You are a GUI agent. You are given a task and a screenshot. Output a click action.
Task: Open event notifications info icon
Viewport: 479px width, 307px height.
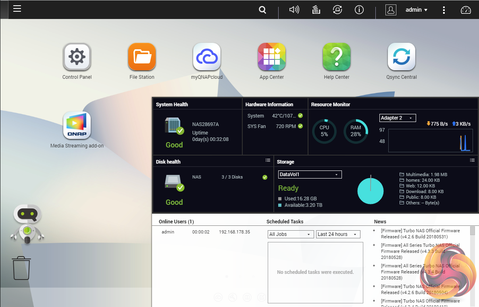(359, 10)
